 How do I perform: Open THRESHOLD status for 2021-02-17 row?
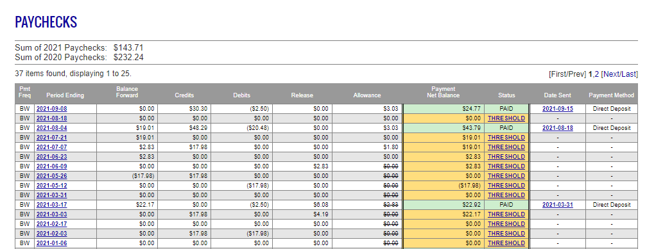pos(506,224)
